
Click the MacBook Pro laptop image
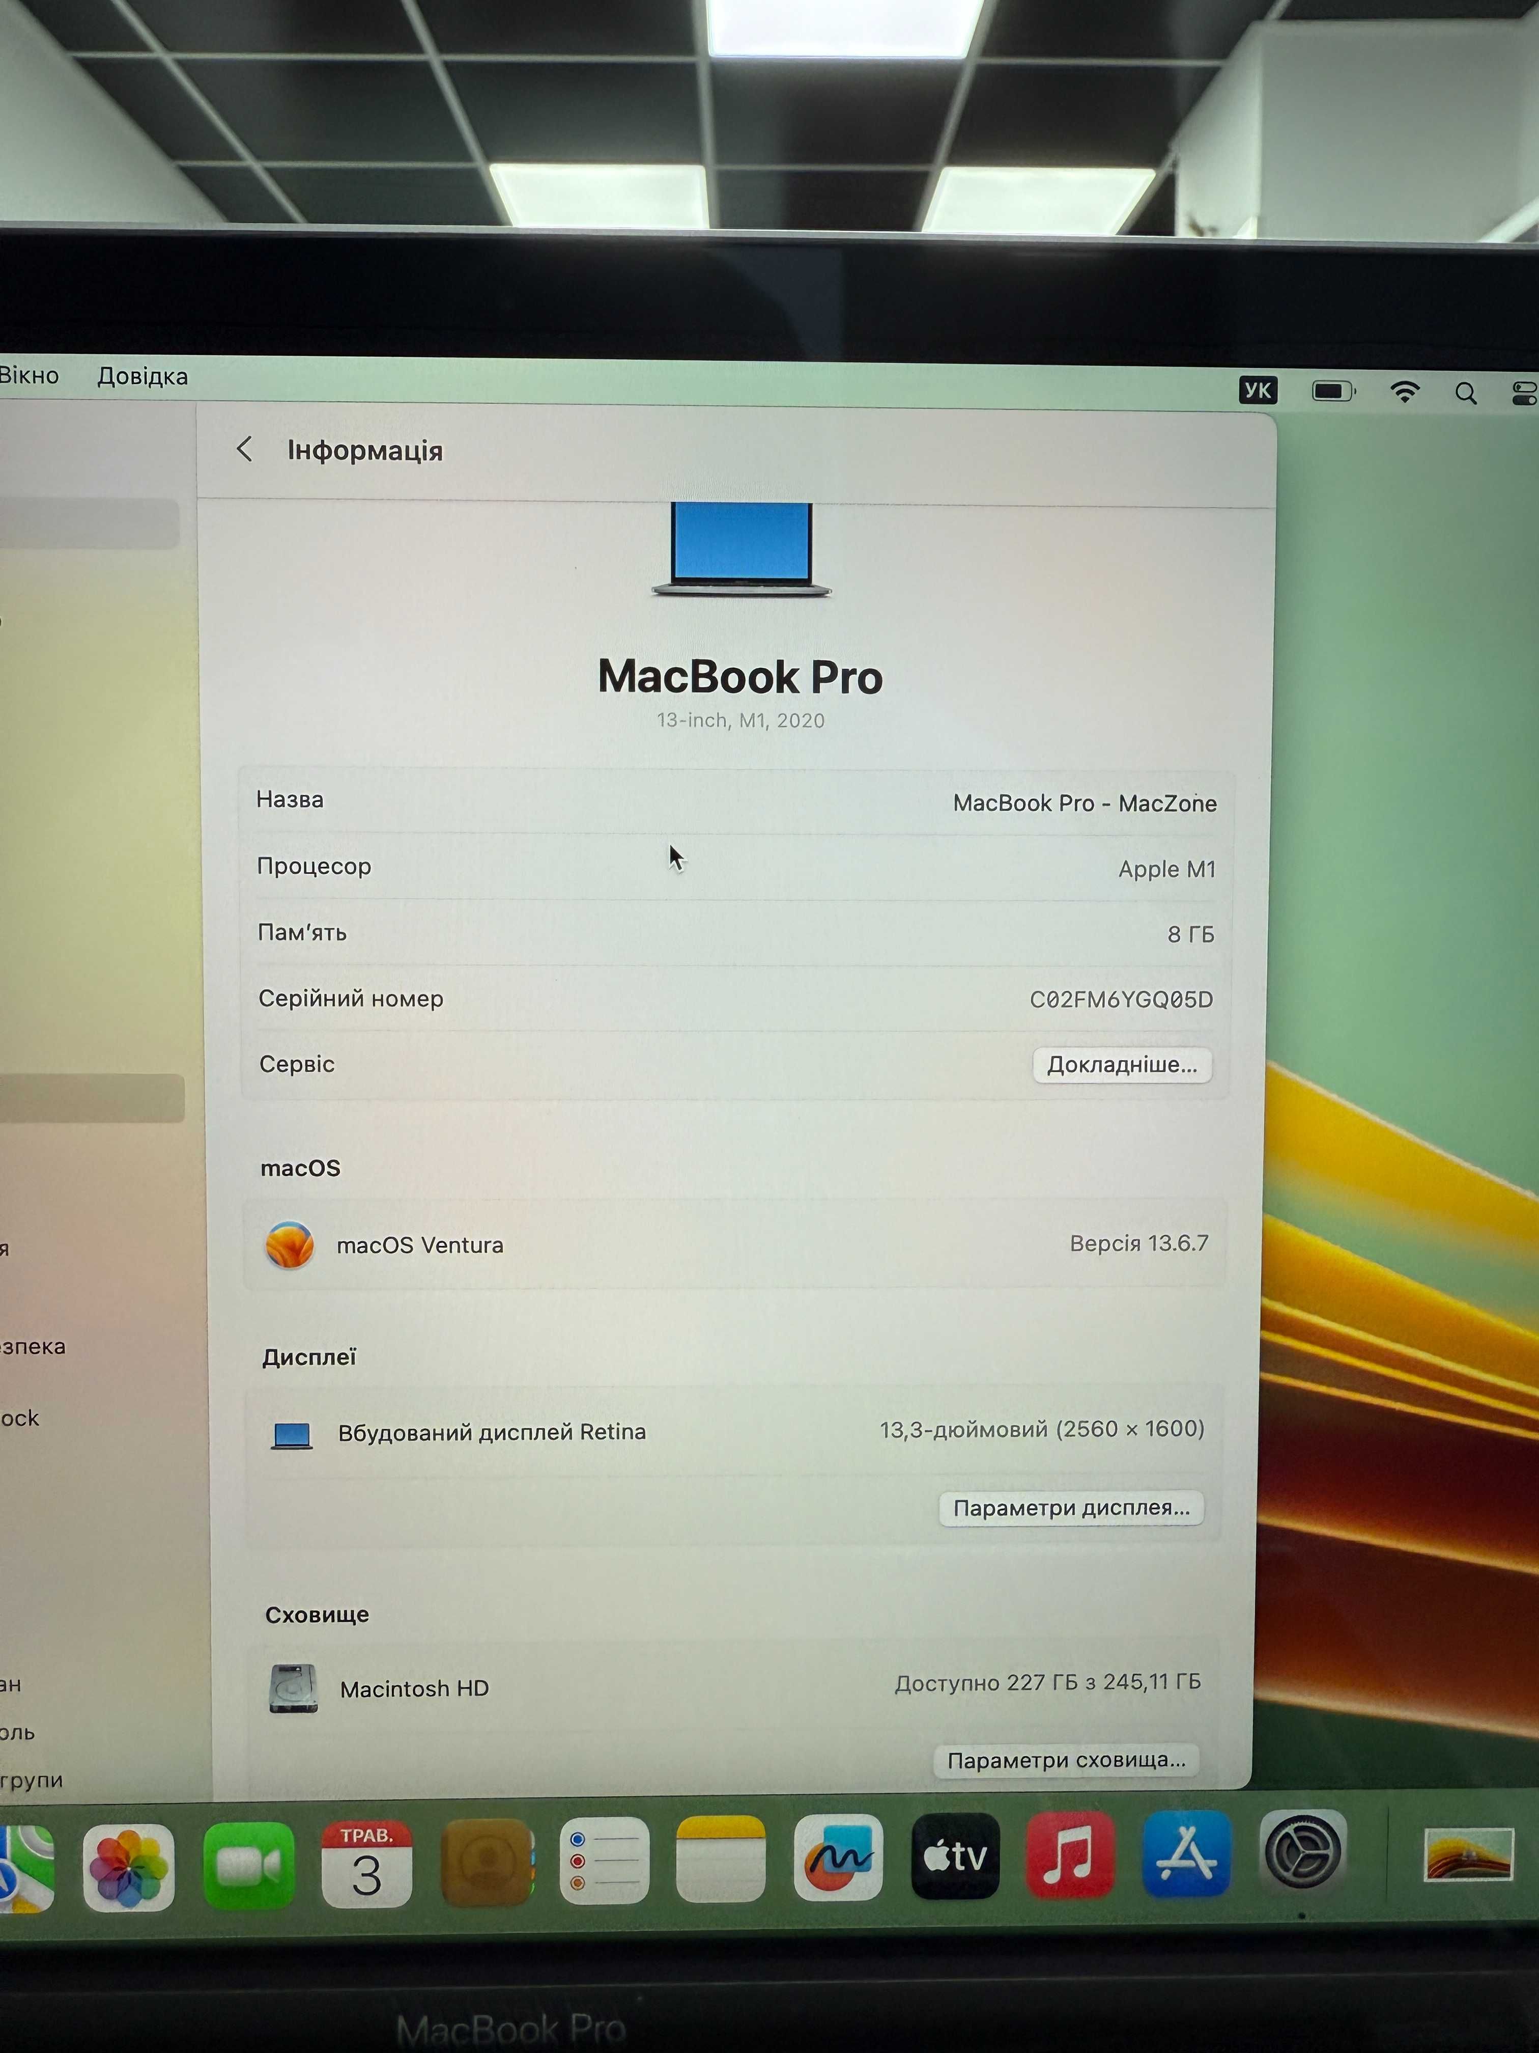point(741,549)
